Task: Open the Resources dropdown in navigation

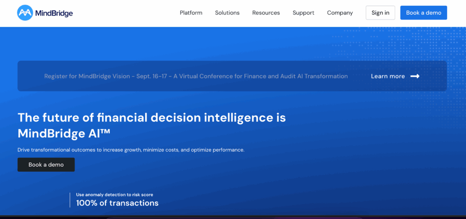Action: 266,13
